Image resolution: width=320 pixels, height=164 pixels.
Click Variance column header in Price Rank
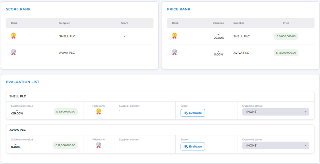(x=218, y=23)
